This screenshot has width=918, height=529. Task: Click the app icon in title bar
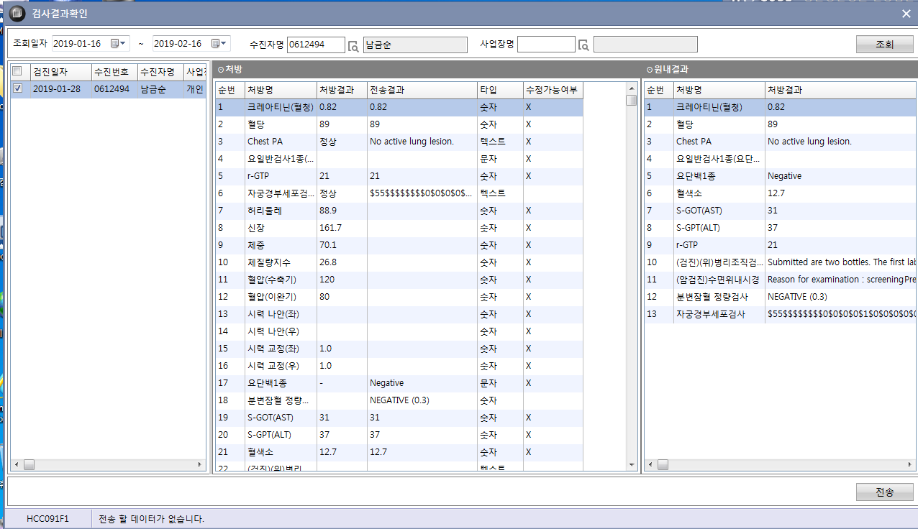click(x=17, y=14)
